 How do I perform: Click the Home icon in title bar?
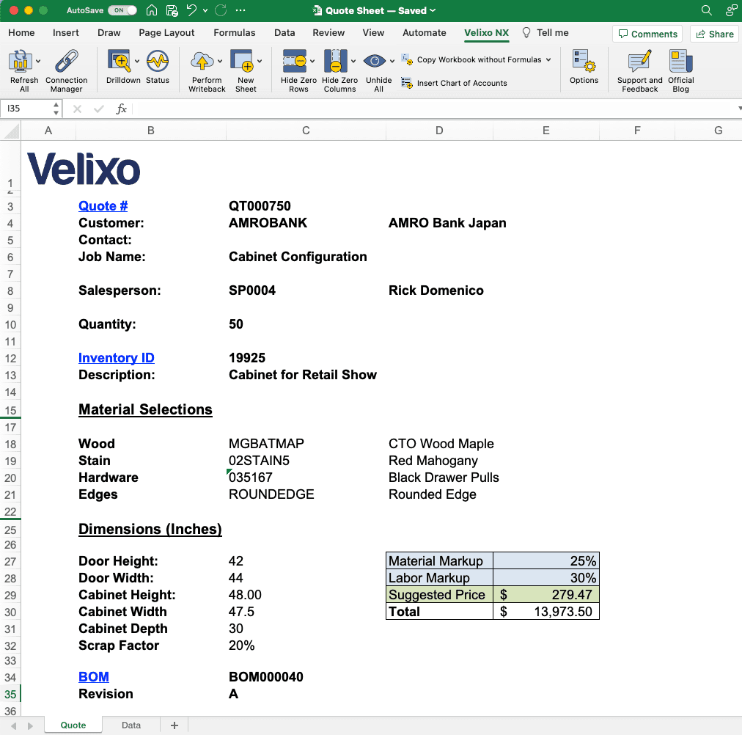point(152,10)
